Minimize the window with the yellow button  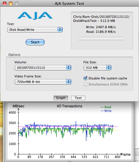tap(11, 3)
